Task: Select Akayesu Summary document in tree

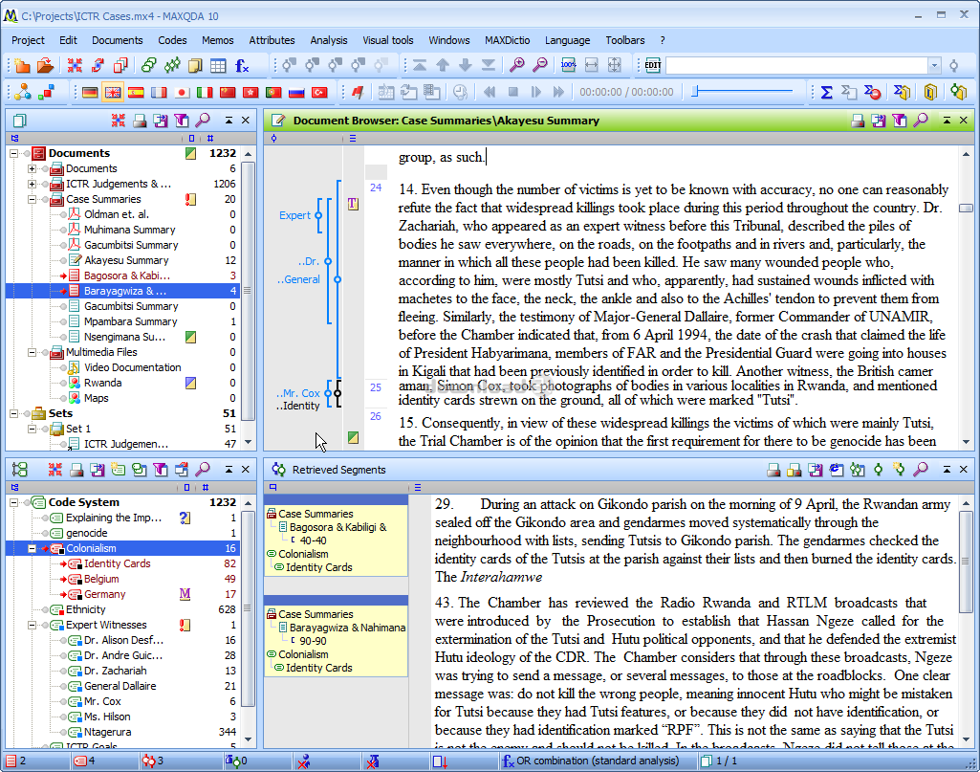Action: coord(126,260)
